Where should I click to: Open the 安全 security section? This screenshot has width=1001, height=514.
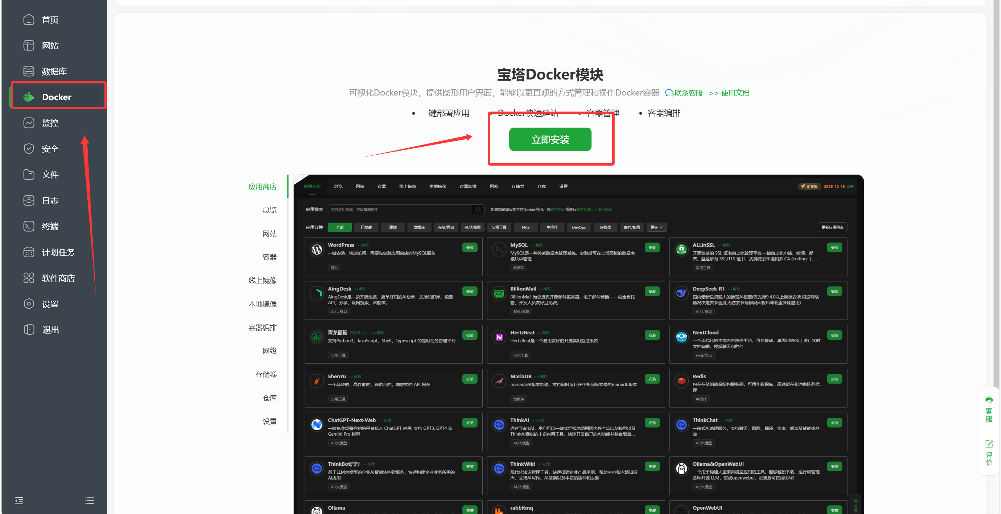click(50, 149)
